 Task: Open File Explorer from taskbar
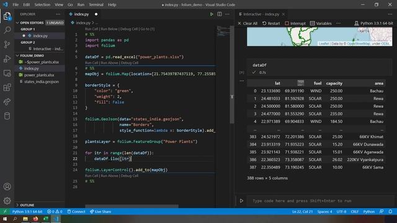tap(25, 219)
